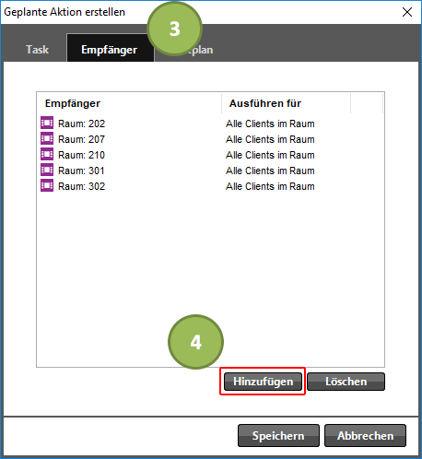The width and height of the screenshot is (422, 459).
Task: Select the Raum: 210 recipient row
Action: coord(210,155)
